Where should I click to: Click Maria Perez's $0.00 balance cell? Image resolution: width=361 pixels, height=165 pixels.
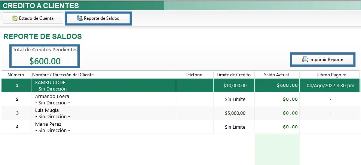click(x=277, y=127)
